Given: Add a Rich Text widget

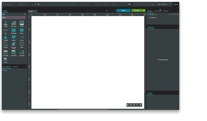Looking at the screenshot, I should pyautogui.click(x=14, y=24).
